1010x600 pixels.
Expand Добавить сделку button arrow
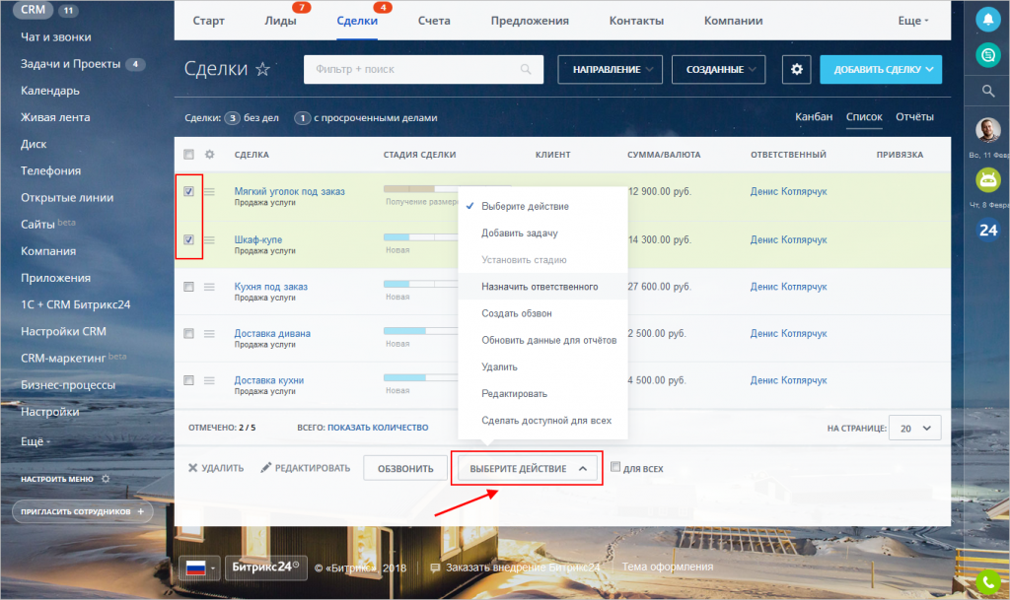[x=929, y=69]
